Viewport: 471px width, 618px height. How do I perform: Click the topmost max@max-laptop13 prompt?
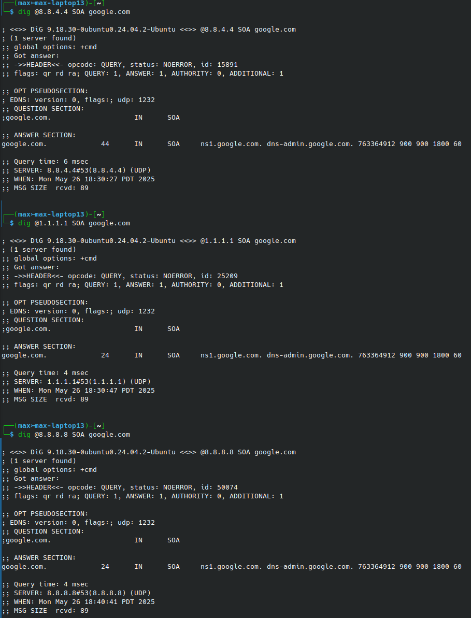pyautogui.click(x=51, y=3)
